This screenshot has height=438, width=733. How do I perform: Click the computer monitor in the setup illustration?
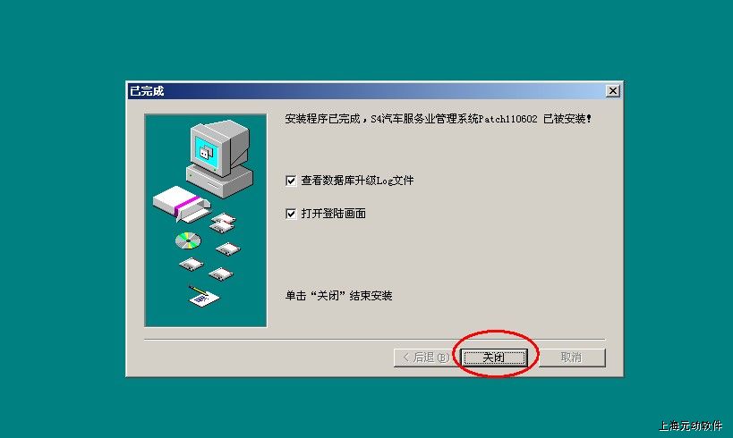pos(218,148)
